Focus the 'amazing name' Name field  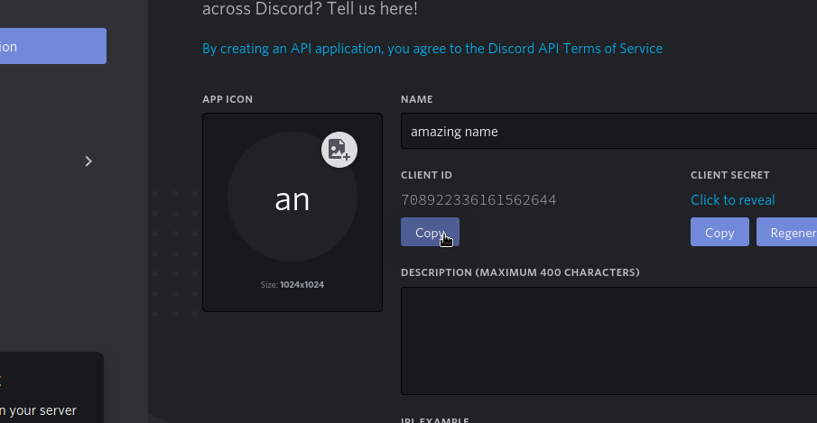[x=608, y=131]
